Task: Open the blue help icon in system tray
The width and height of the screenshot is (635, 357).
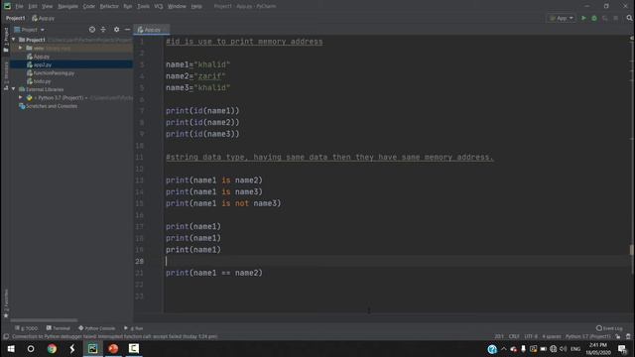Action: point(492,349)
